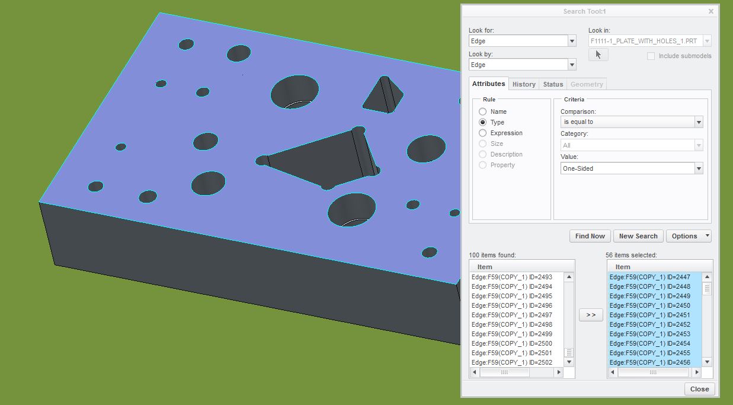This screenshot has height=405, width=733.
Task: Click selected item Edge ID=2448
Action: 655,286
